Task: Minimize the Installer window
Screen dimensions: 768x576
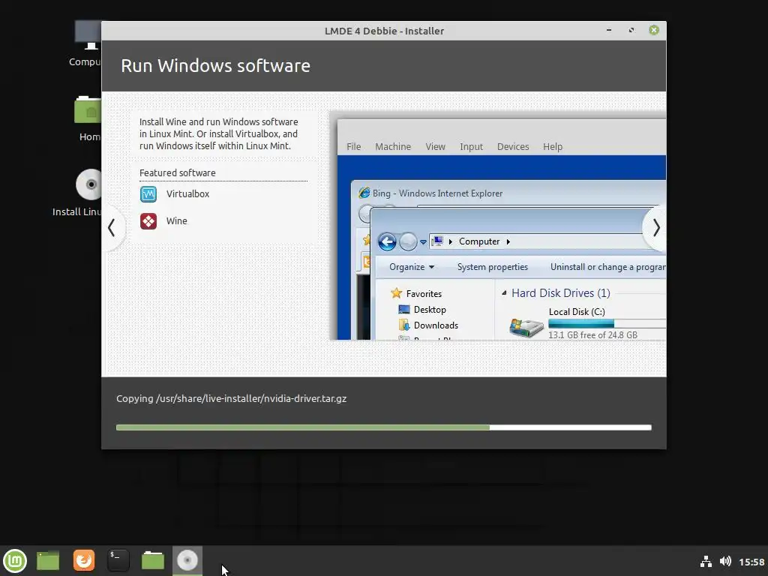Action: [609, 30]
